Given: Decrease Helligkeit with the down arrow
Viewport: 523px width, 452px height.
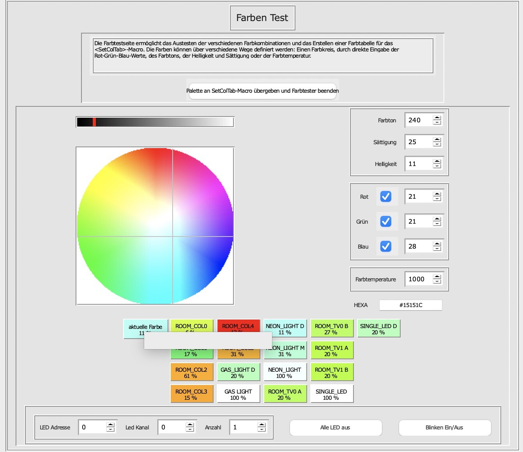Looking at the screenshot, I should pyautogui.click(x=437, y=166).
